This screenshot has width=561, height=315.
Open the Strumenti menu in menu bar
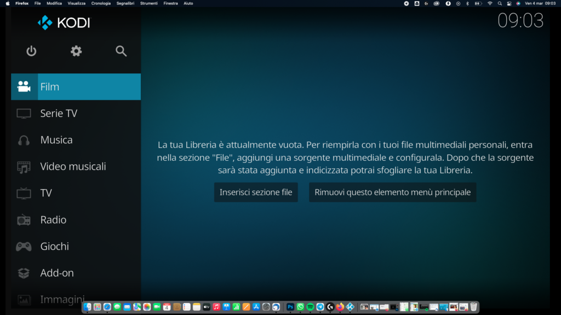coord(149,3)
